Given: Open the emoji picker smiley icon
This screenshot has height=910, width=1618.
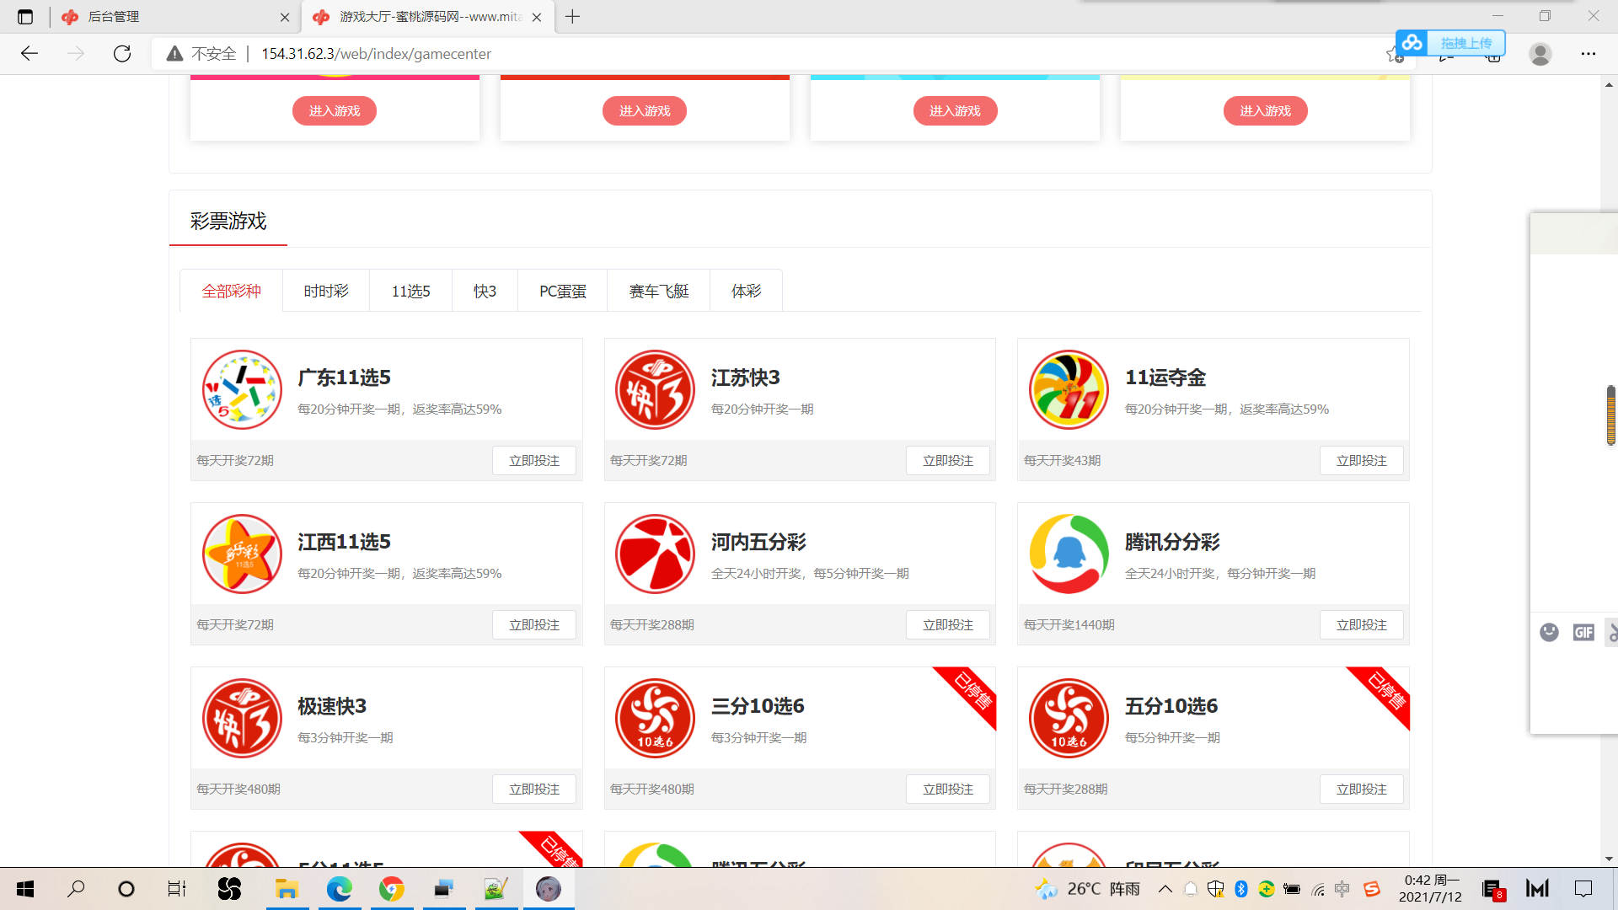Looking at the screenshot, I should (x=1549, y=632).
